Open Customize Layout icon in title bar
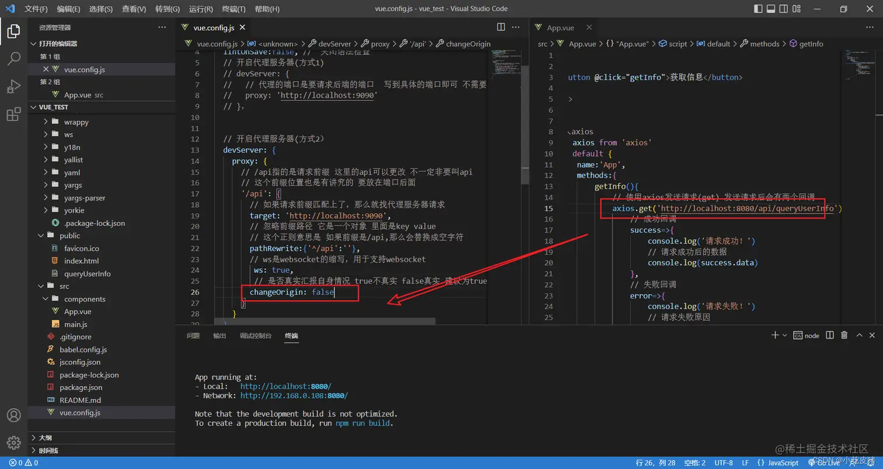 (x=797, y=9)
